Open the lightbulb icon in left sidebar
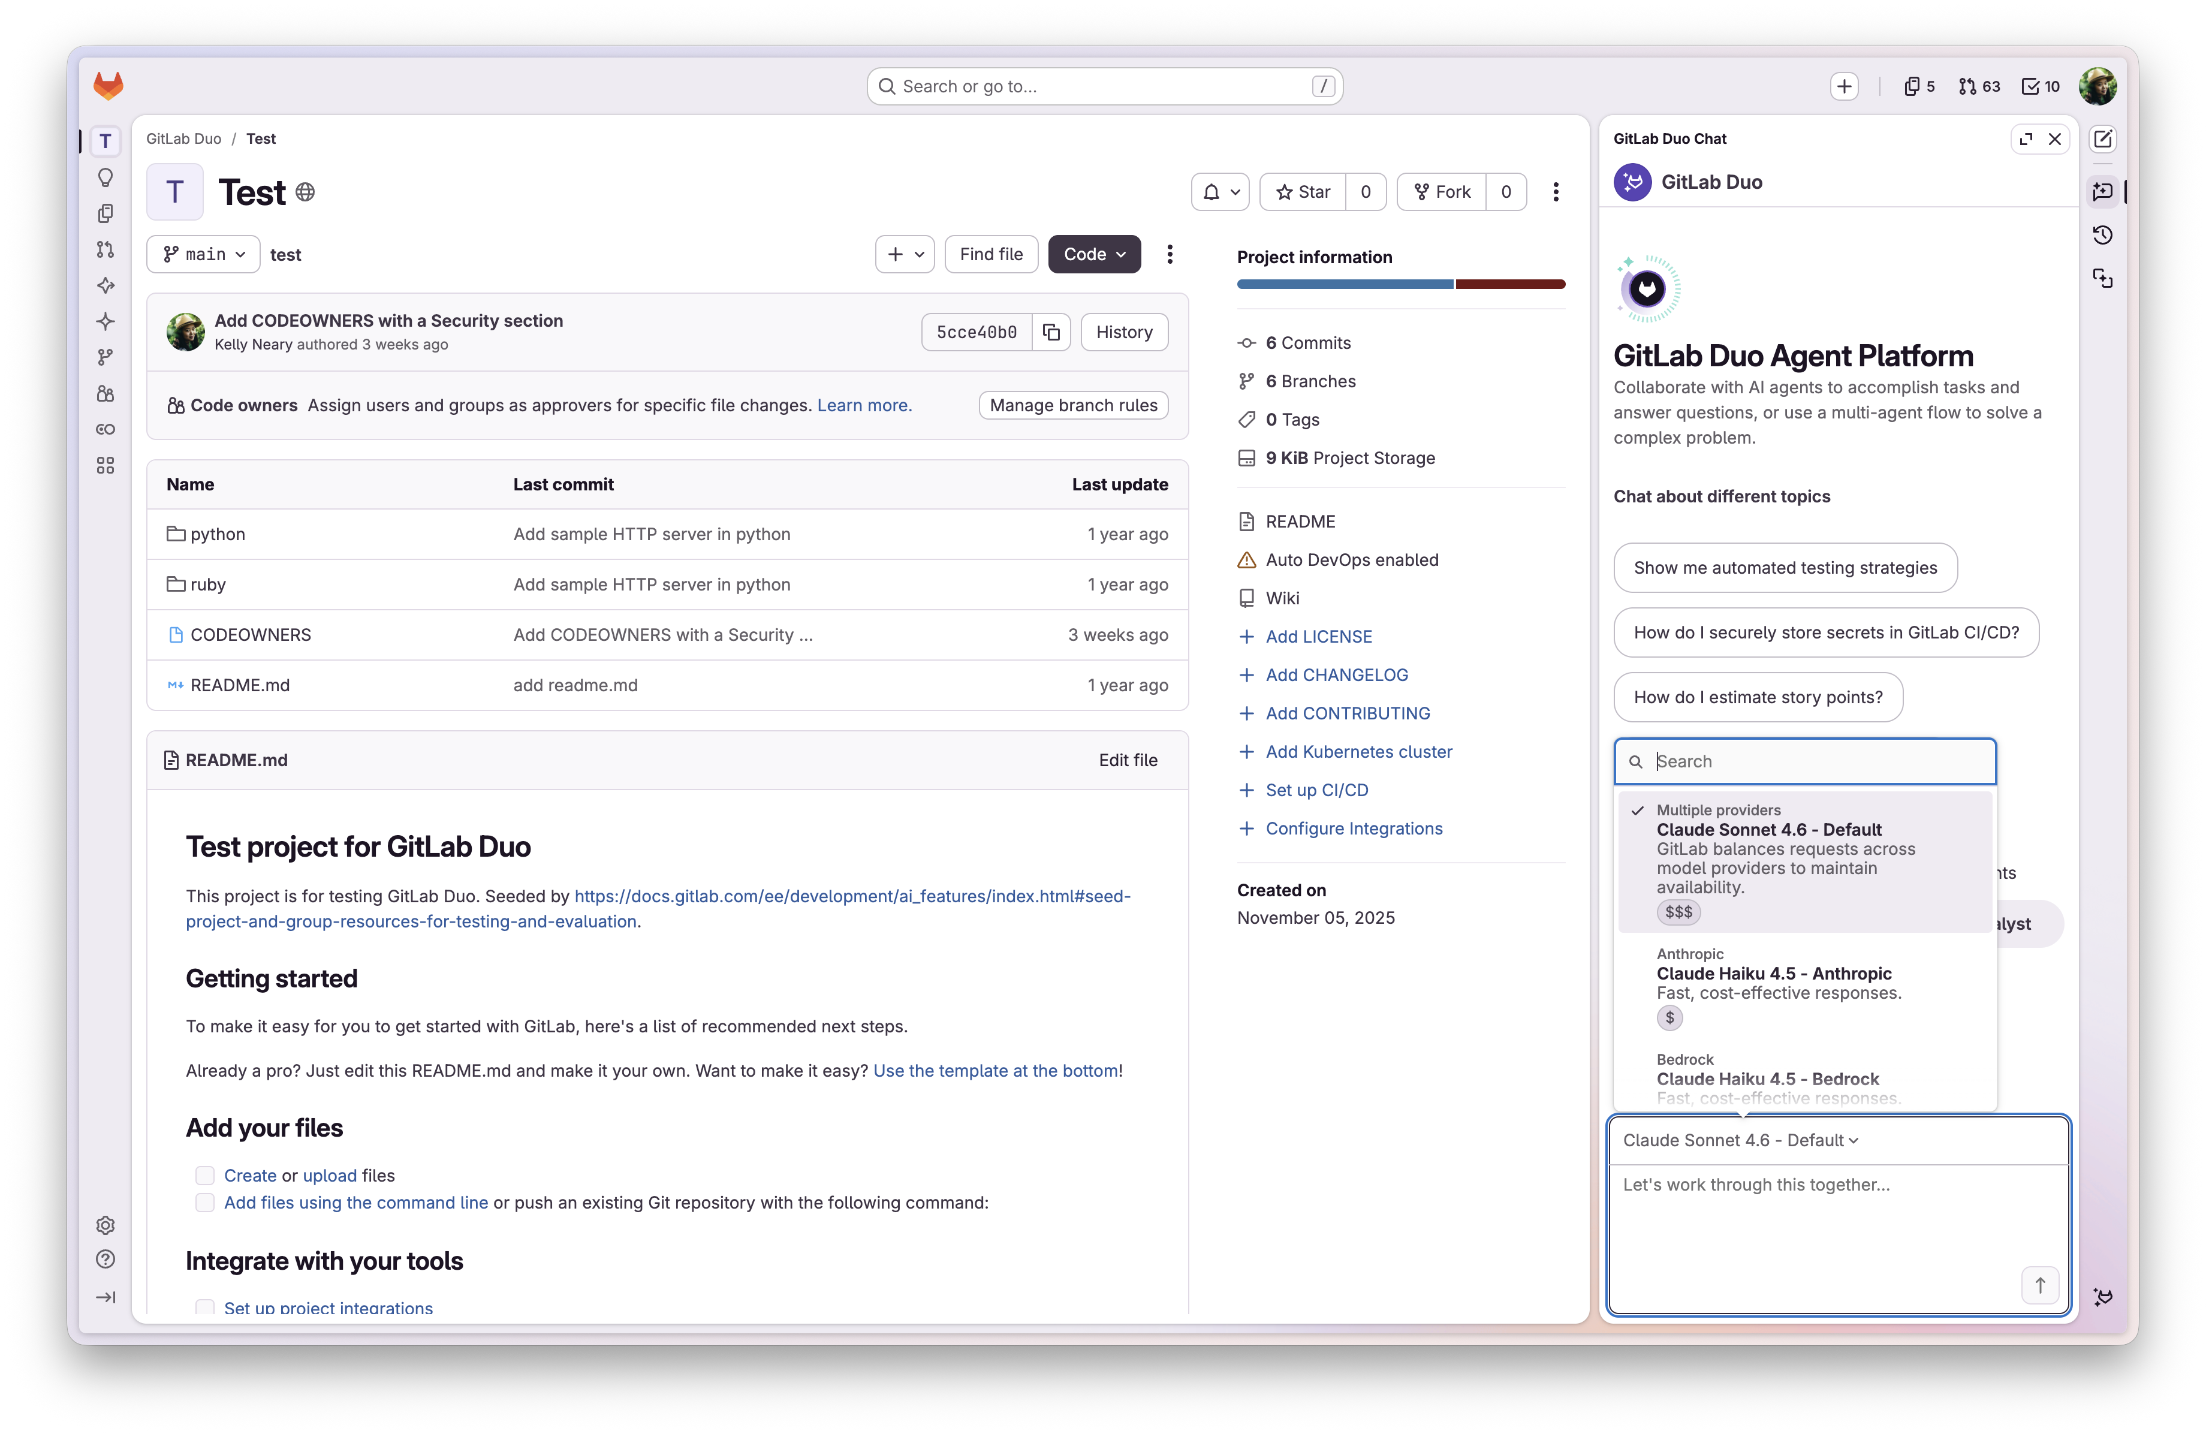2206x1434 pixels. pyautogui.click(x=106, y=177)
